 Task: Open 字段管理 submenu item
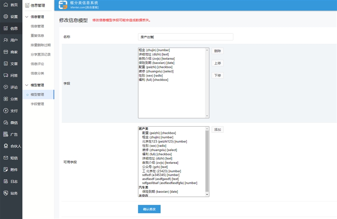[37, 104]
